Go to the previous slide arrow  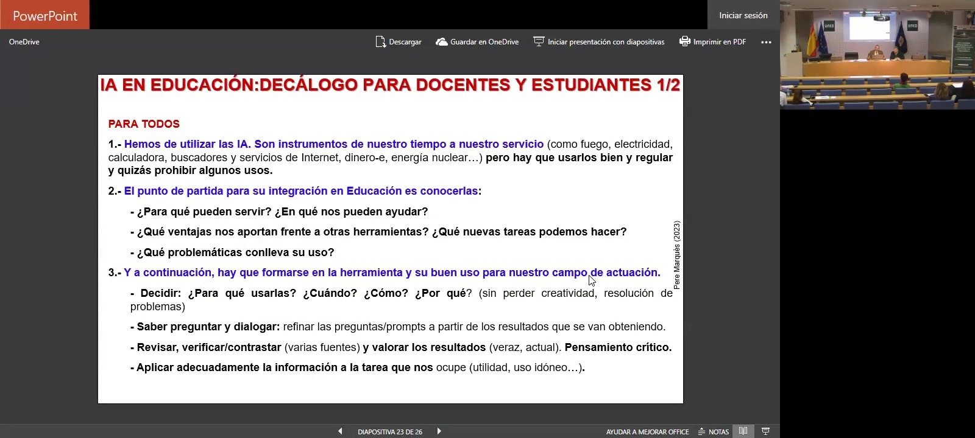pos(340,431)
